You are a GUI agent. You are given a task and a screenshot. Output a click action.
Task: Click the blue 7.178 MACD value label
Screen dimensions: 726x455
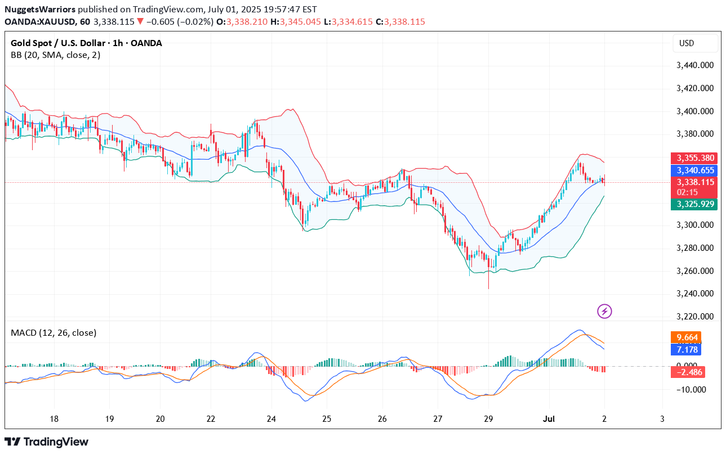(x=687, y=350)
